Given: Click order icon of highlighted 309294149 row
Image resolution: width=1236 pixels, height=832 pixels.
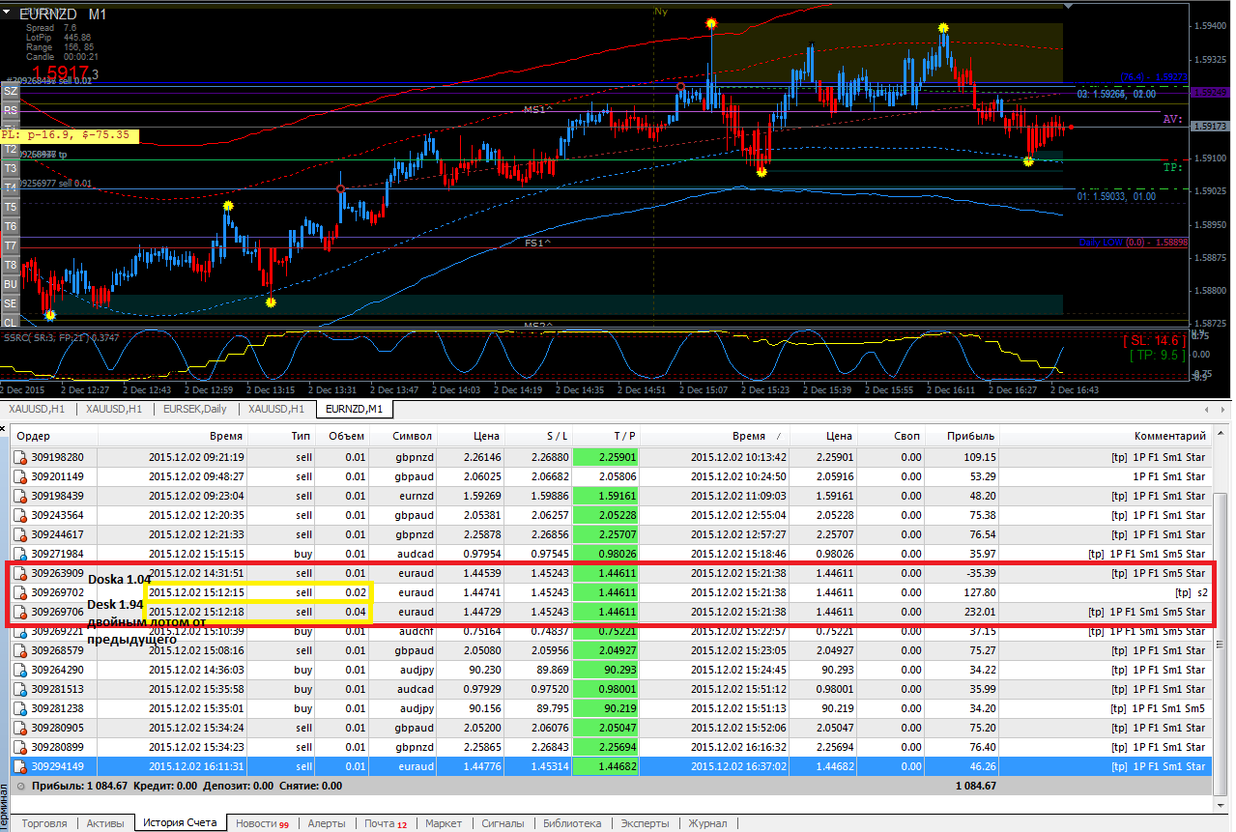Looking at the screenshot, I should [20, 766].
